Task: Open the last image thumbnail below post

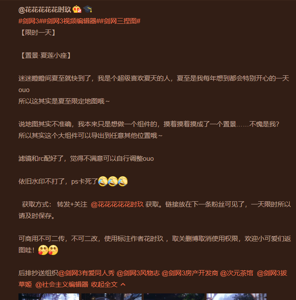Action: [x=237, y=296]
